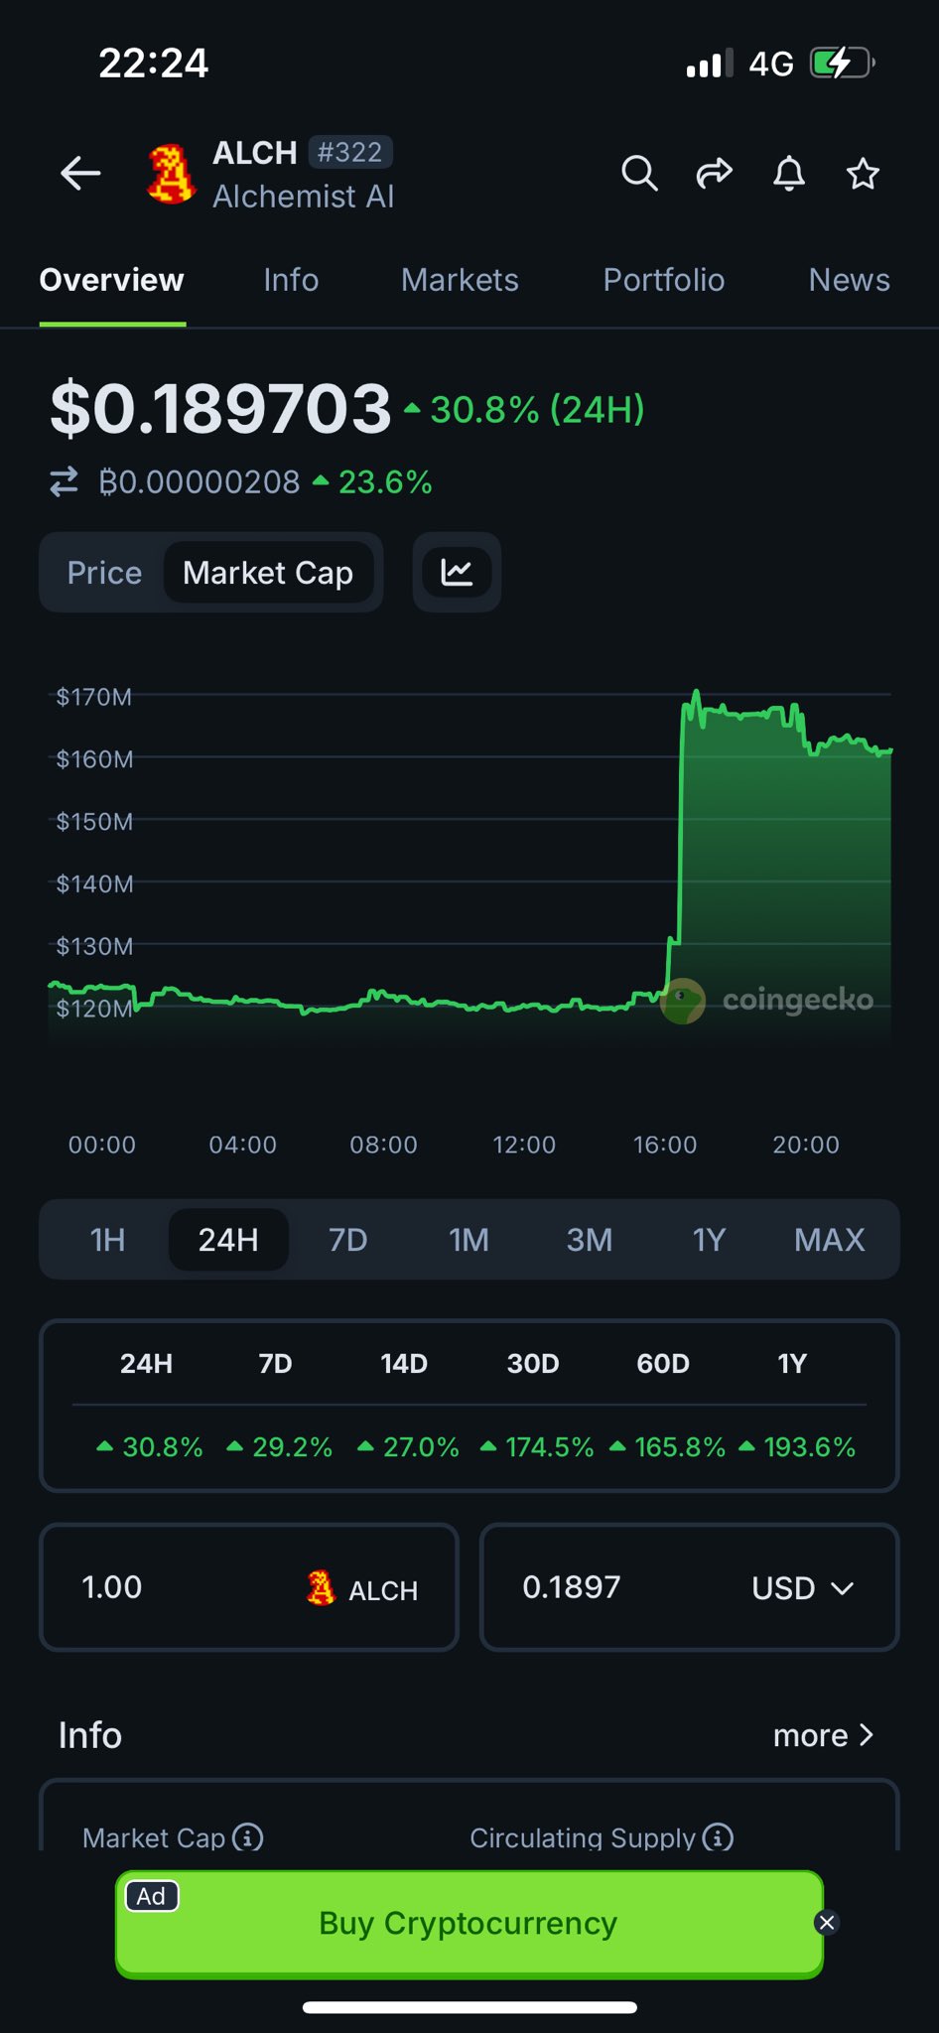
Task: Open the search magnifier icon
Action: 639,174
